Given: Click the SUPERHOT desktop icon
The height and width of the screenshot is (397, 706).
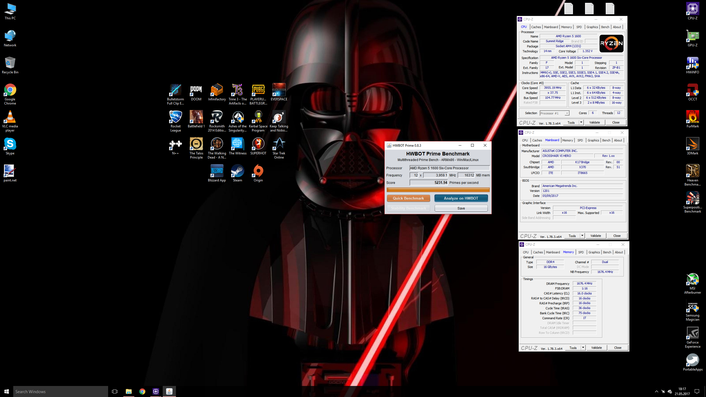Looking at the screenshot, I should [x=258, y=146].
